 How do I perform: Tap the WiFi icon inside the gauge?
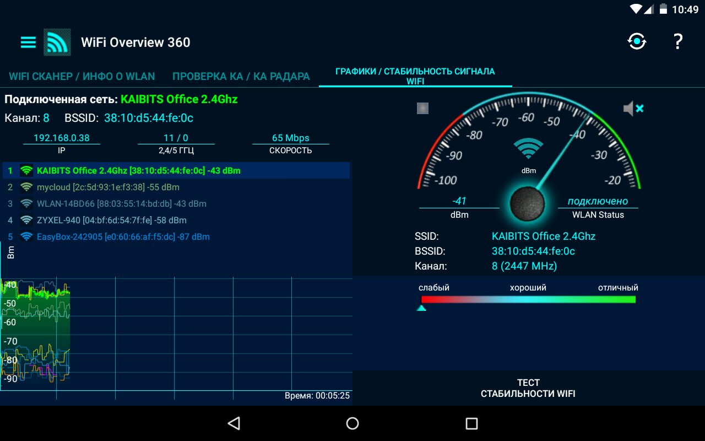coord(528,149)
